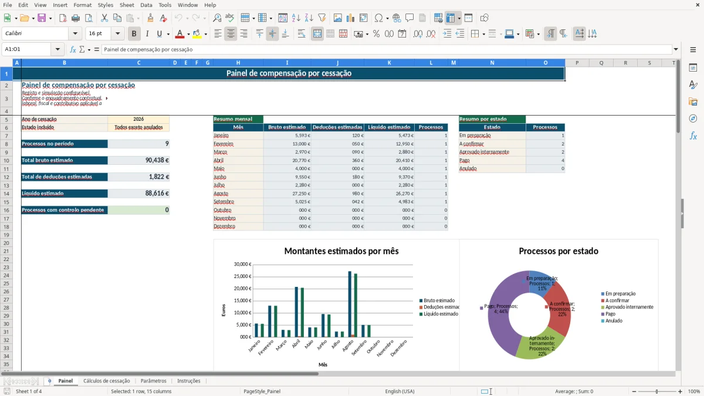This screenshot has width=704, height=396.
Task: Open the Sheet menu
Action: pos(127,5)
